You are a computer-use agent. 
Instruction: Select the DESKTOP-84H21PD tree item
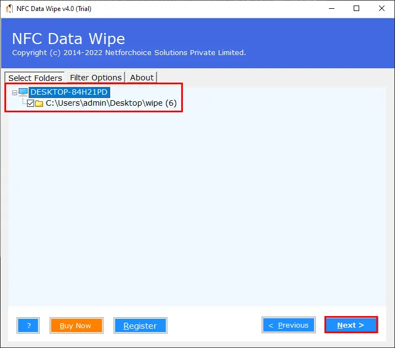69,92
